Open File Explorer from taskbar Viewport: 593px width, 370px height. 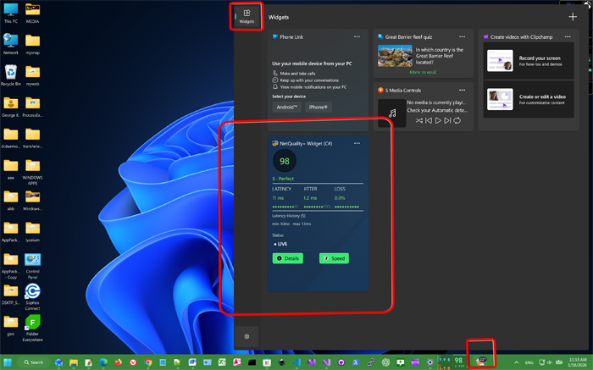pos(74,362)
